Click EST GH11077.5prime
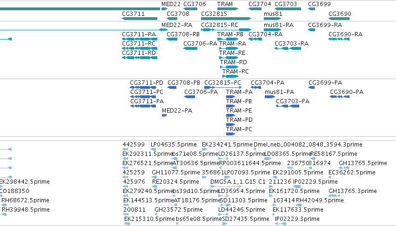Screen dimensions: 396x226 (x=176, y=173)
